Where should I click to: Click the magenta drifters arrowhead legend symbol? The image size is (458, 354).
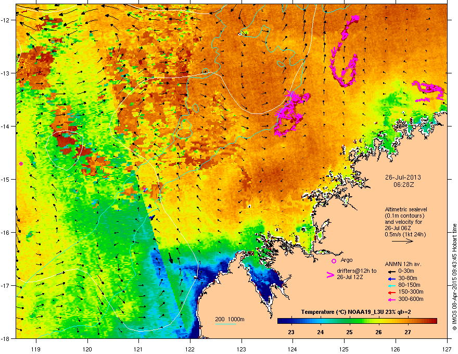pyautogui.click(x=330, y=275)
